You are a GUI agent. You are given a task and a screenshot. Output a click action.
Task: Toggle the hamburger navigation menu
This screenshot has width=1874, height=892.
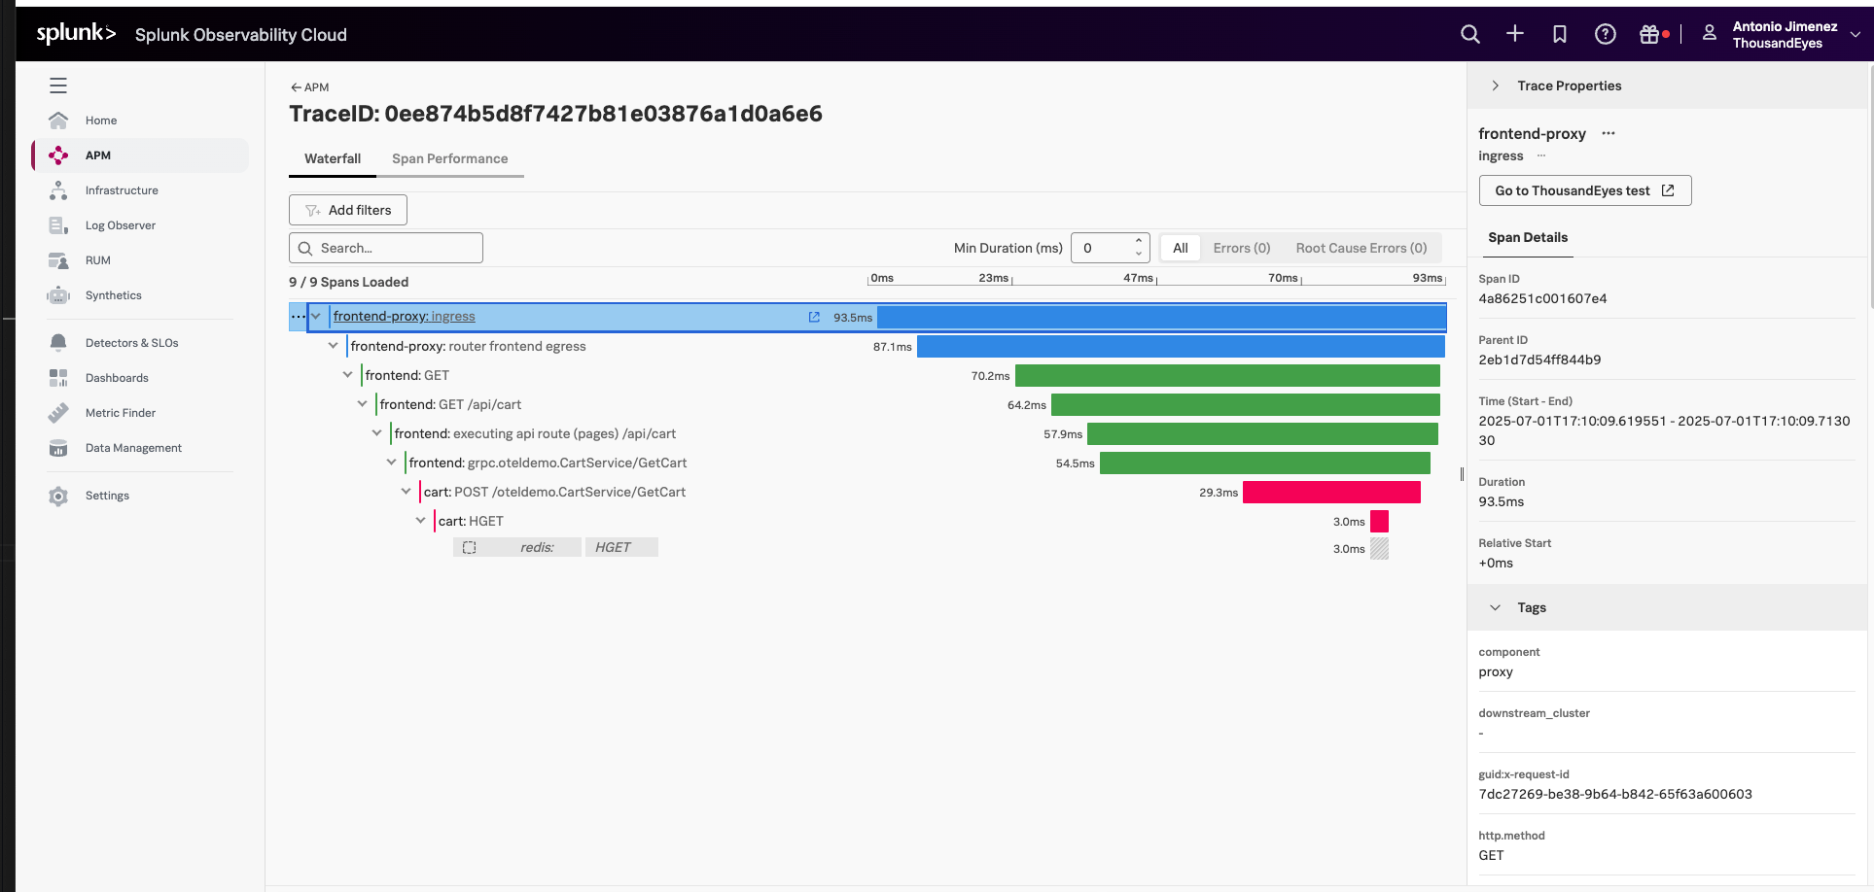point(58,86)
